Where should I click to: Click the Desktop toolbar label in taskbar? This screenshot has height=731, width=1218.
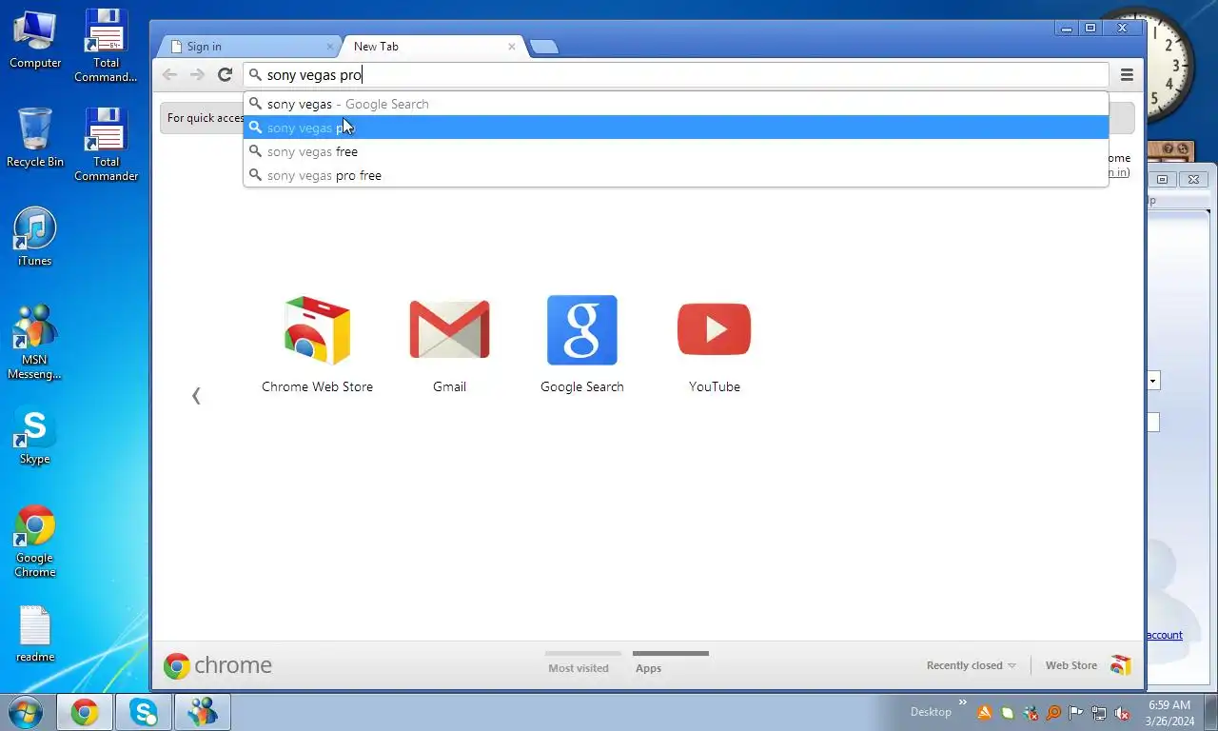(x=931, y=712)
